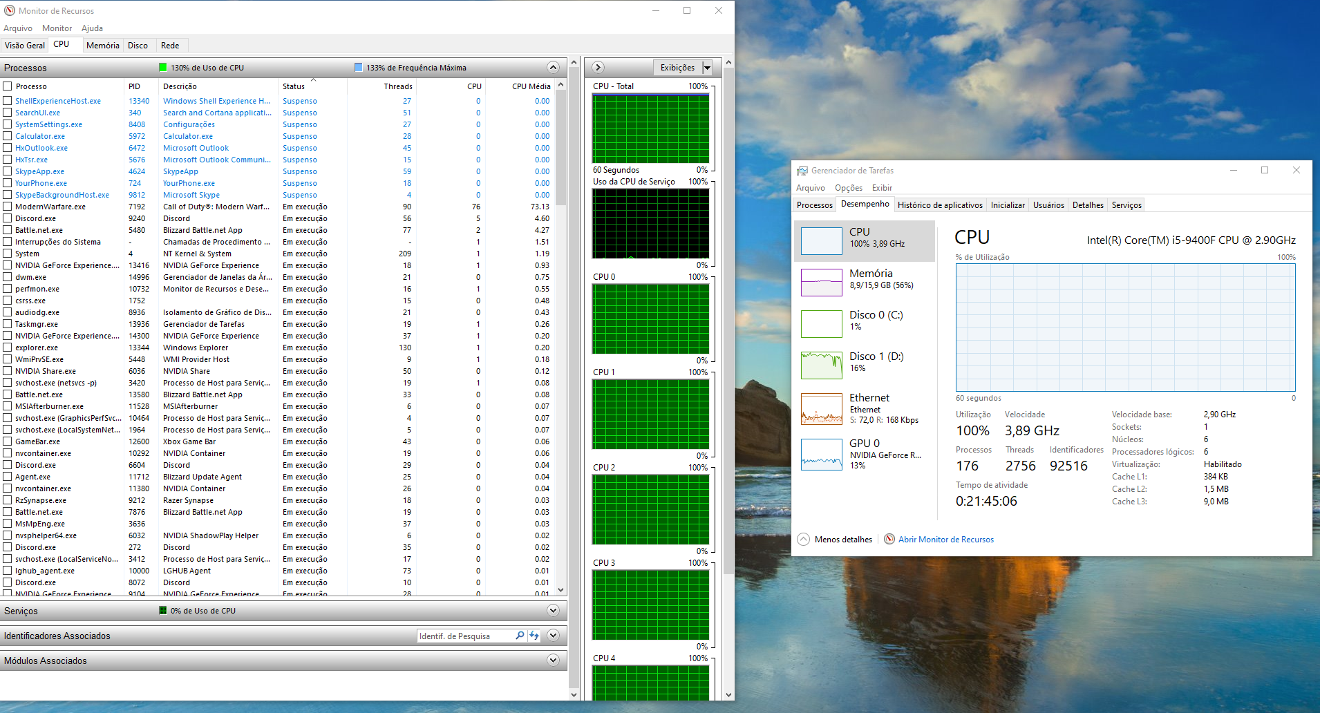Click Exibições button in graphs pane
This screenshot has width=1320, height=713.
[x=677, y=68]
